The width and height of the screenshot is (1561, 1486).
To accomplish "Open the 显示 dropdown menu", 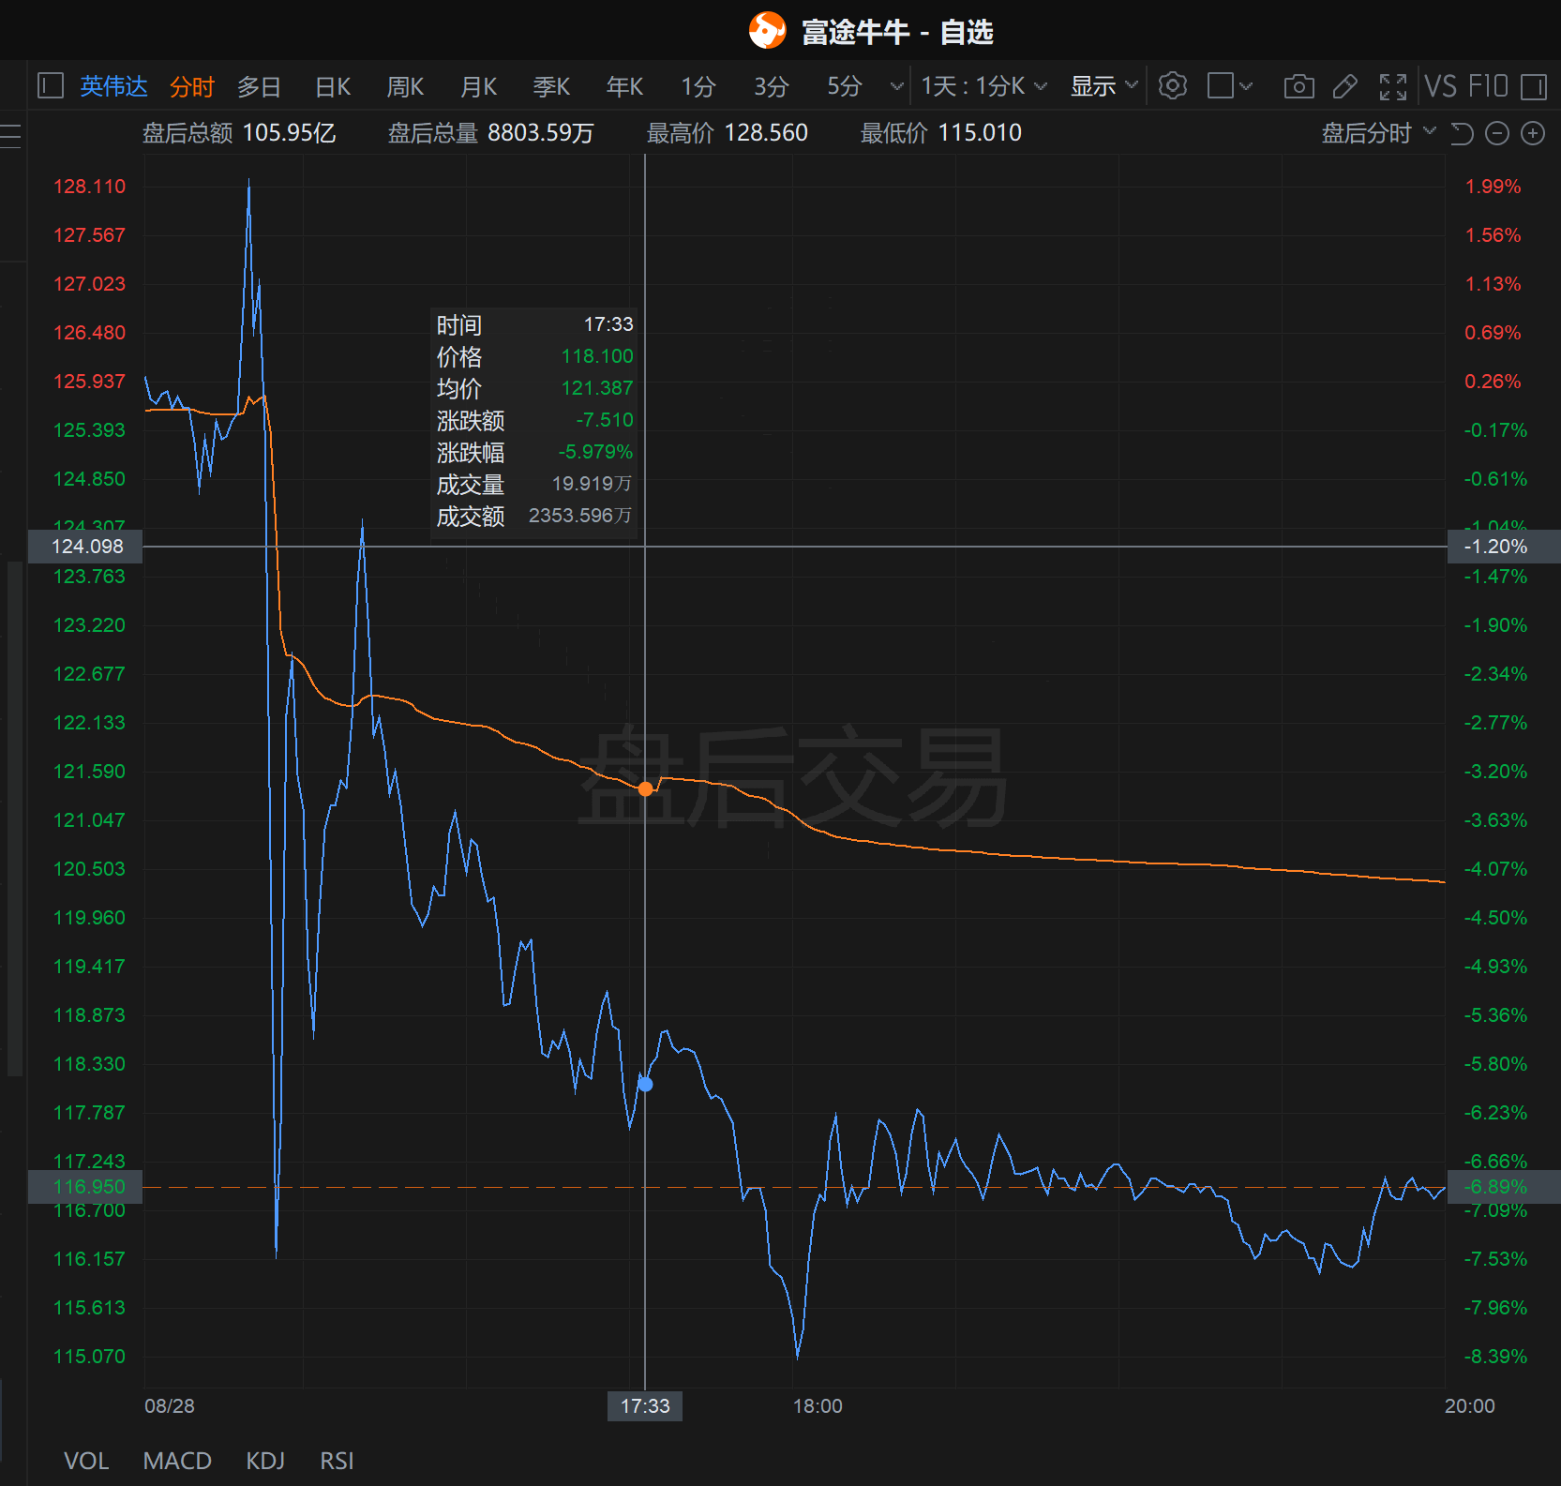I will (1103, 86).
